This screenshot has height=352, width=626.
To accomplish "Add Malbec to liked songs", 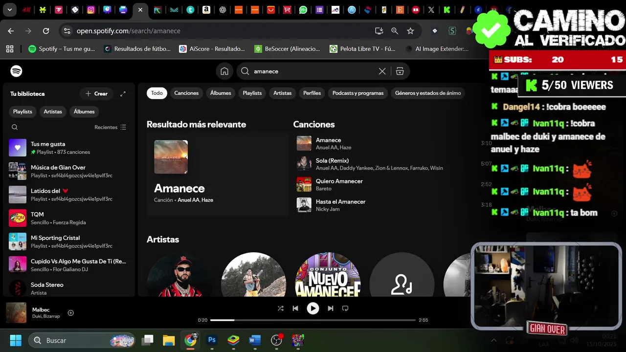I will [x=71, y=313].
